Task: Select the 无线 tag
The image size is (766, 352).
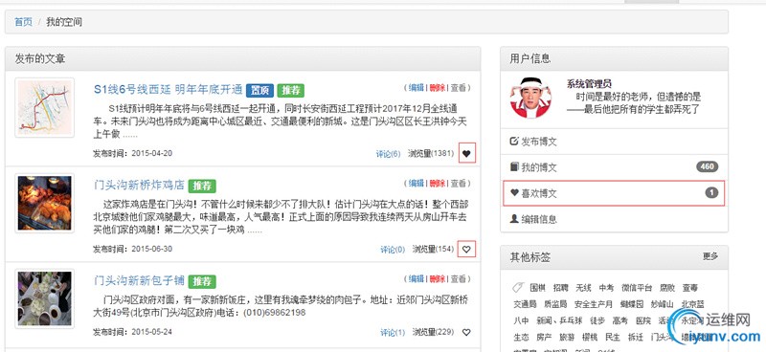Action: tap(583, 288)
